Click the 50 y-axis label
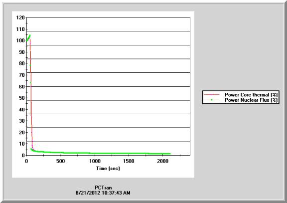 [x=22, y=98]
